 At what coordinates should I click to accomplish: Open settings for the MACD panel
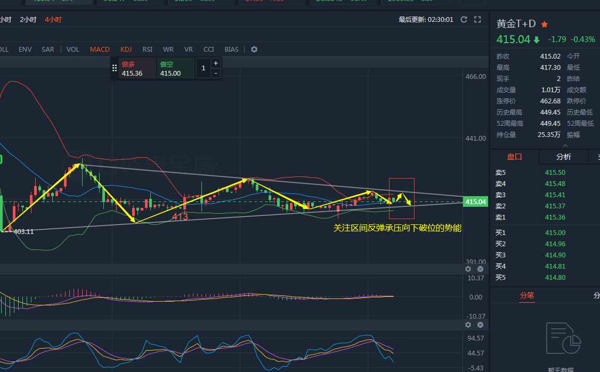click(x=468, y=269)
